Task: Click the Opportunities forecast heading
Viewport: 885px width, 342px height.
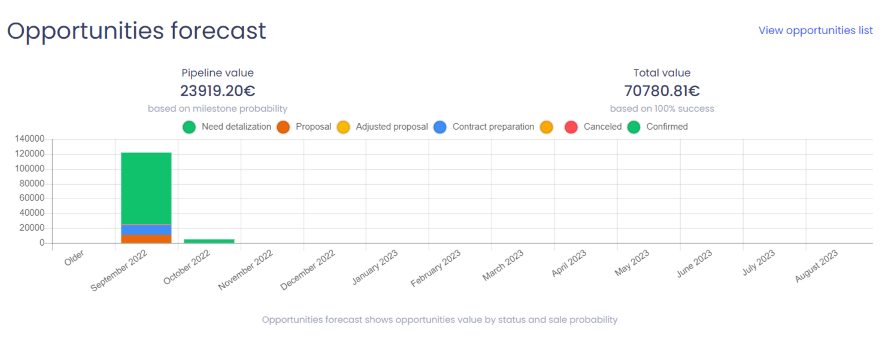Action: click(137, 30)
